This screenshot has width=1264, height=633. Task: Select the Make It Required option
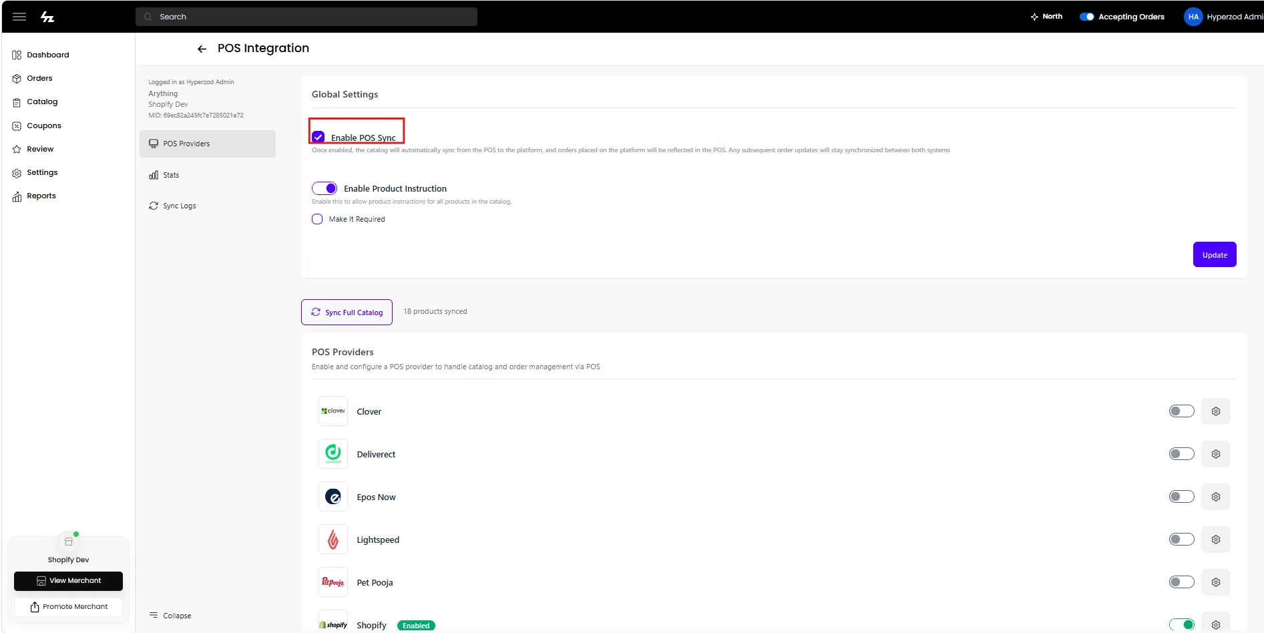click(317, 219)
